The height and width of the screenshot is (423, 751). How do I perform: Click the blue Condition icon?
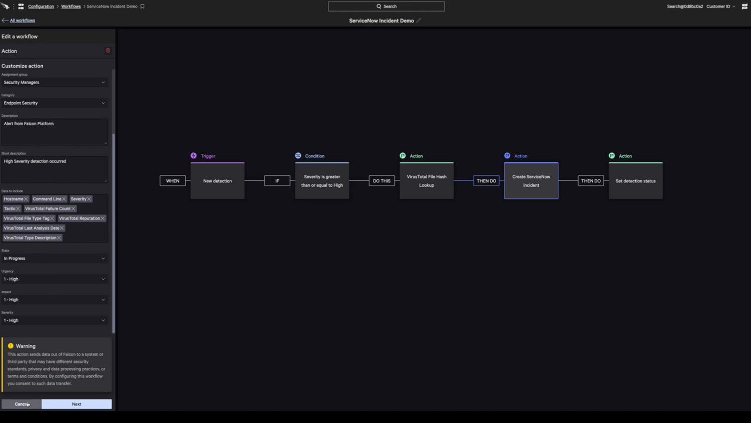(x=298, y=156)
